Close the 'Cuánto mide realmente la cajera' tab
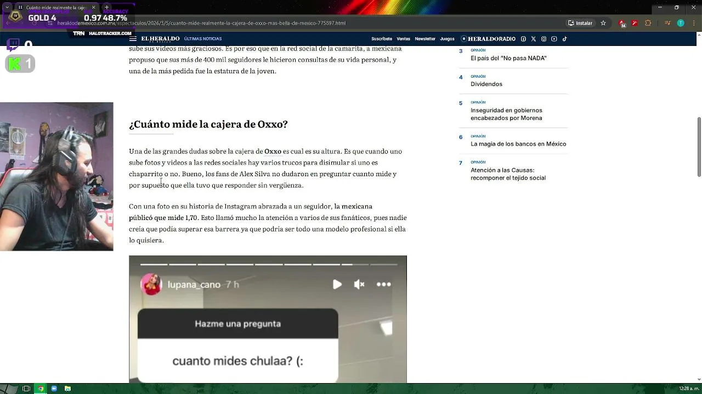This screenshot has height=394, width=702. (93, 8)
